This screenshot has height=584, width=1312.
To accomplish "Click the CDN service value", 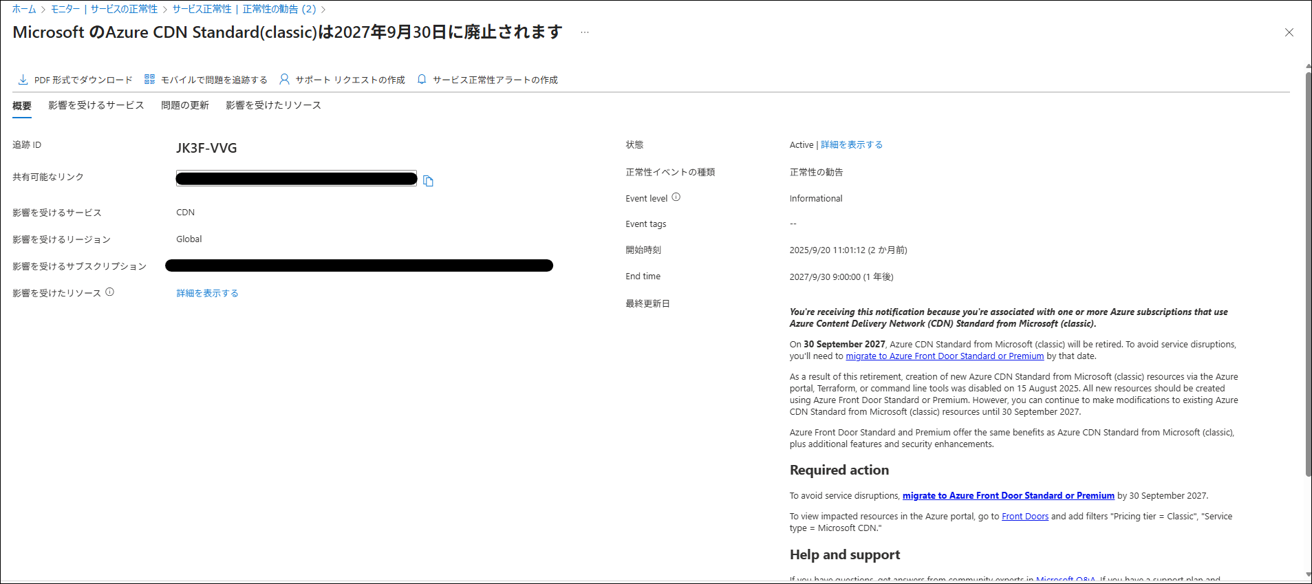I will 186,213.
